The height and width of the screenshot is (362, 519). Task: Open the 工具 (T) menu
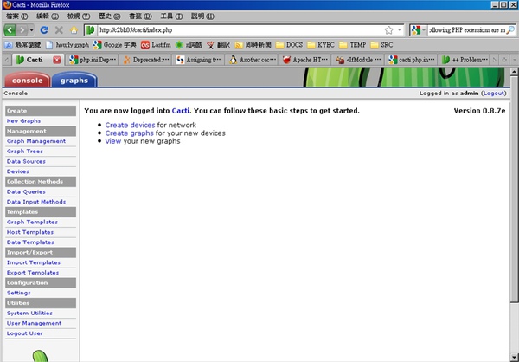[171, 16]
